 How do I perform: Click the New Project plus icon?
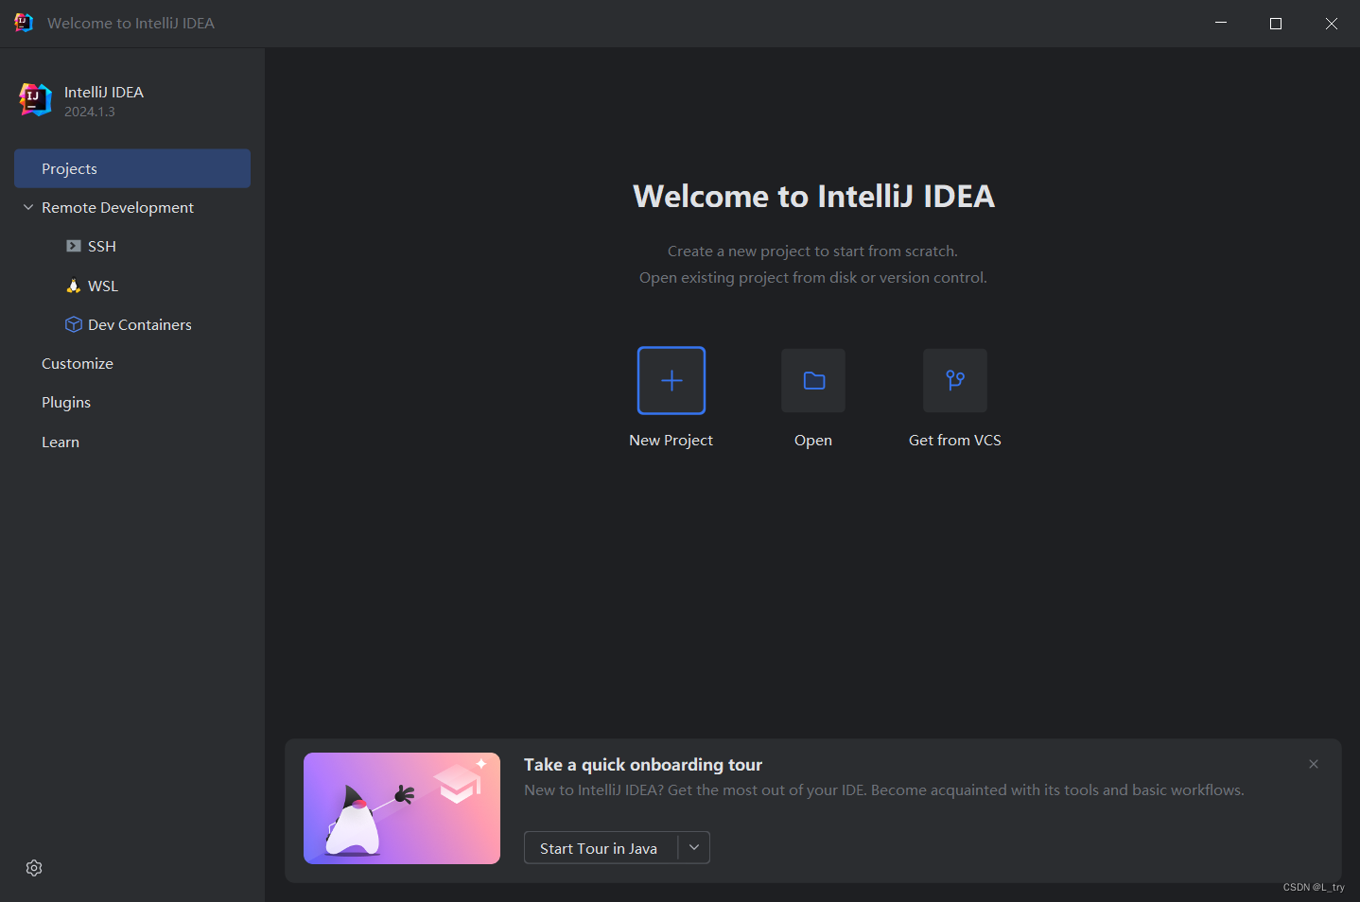pyautogui.click(x=671, y=380)
